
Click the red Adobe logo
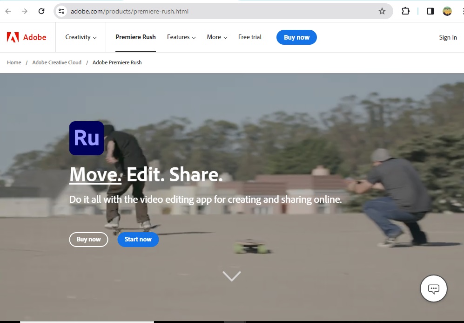pos(27,37)
